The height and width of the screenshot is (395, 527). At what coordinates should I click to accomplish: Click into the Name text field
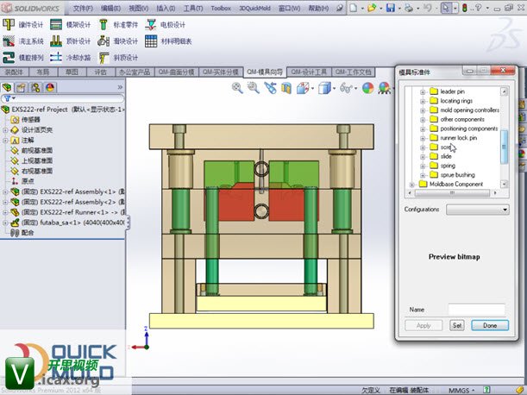pos(476,309)
